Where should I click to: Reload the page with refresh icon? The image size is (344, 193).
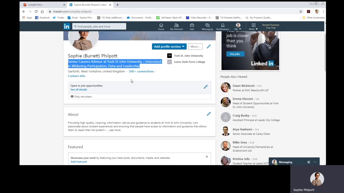pyautogui.click(x=36, y=12)
